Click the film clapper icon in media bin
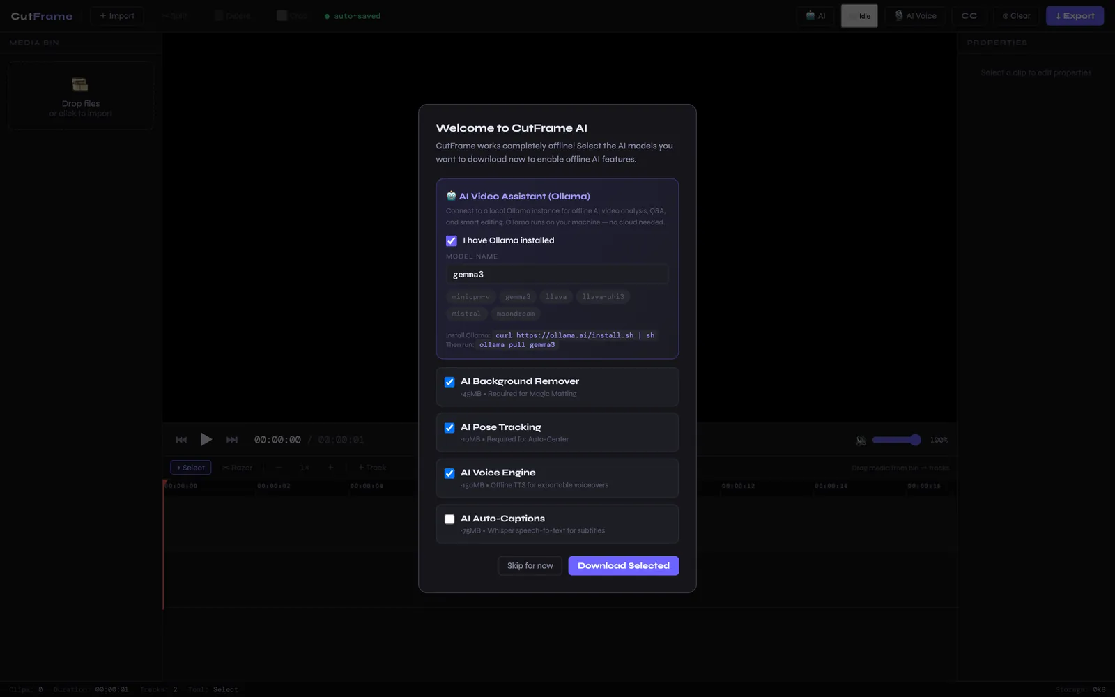The image size is (1115, 697). pyautogui.click(x=80, y=84)
